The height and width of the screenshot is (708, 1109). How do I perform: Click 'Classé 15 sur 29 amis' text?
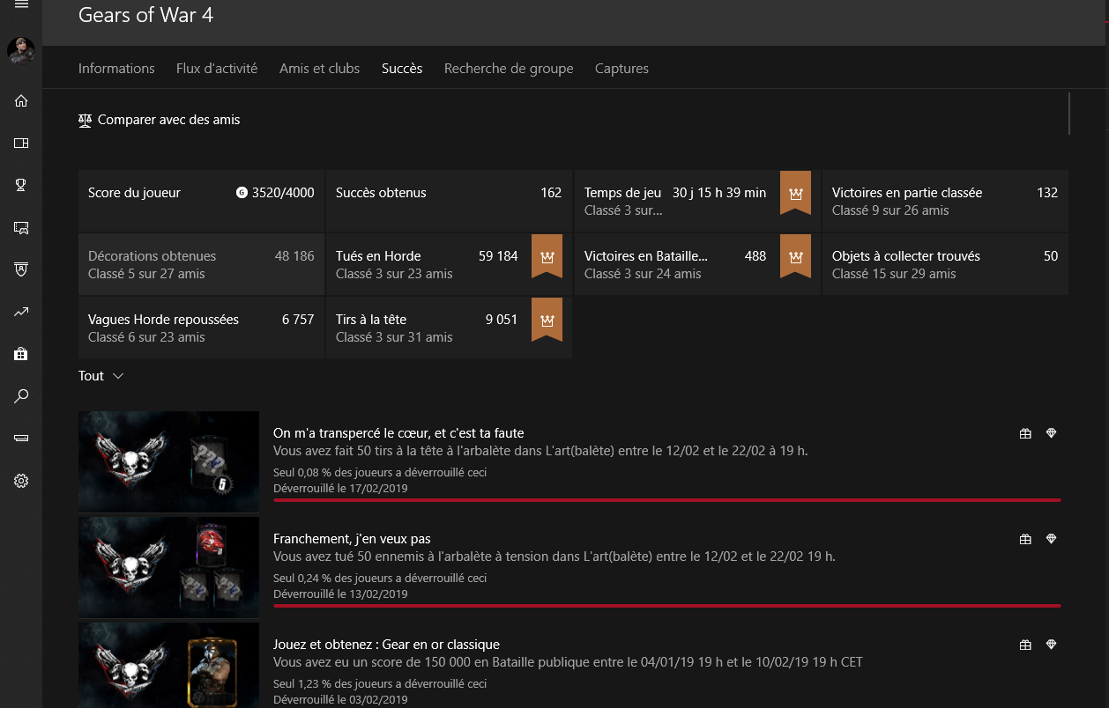click(894, 274)
